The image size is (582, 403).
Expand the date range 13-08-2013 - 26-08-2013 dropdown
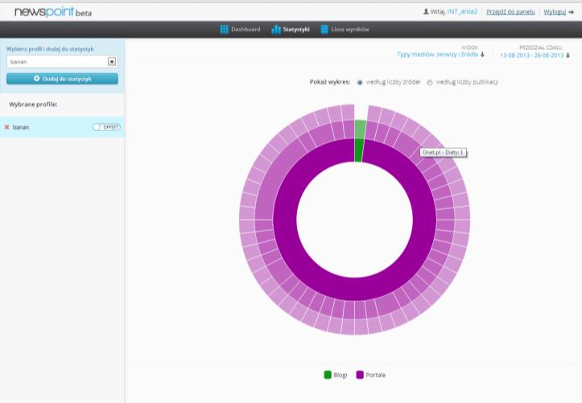535,56
